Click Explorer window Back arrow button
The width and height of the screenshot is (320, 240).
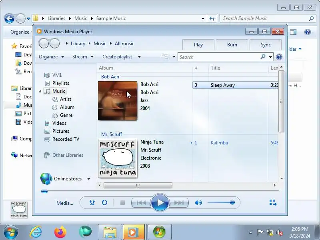pos(9,19)
